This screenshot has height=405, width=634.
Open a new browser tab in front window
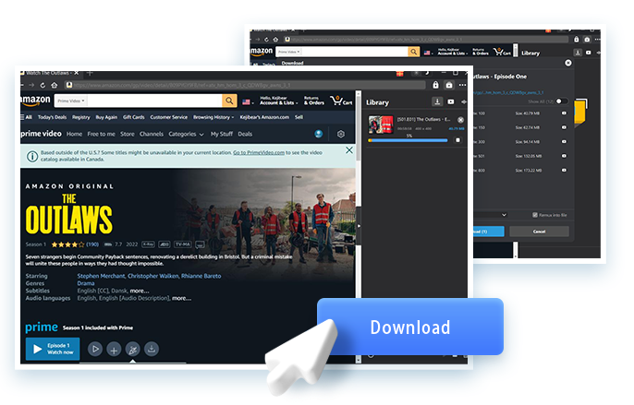[90, 73]
